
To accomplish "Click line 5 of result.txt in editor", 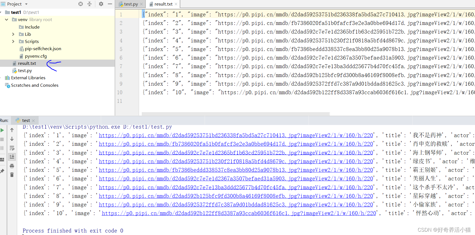I will 309,49.
